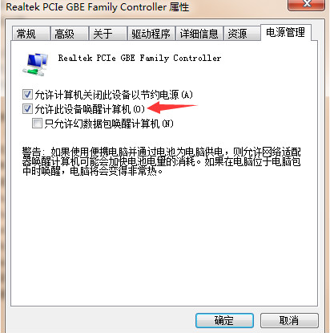
Task: Toggle the 允许此设备唤醒计算机 checkbox
Action: tap(27, 109)
